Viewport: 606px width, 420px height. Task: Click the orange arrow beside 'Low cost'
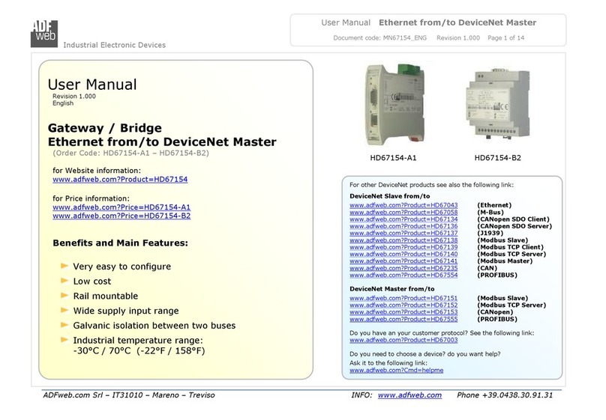pos(64,281)
